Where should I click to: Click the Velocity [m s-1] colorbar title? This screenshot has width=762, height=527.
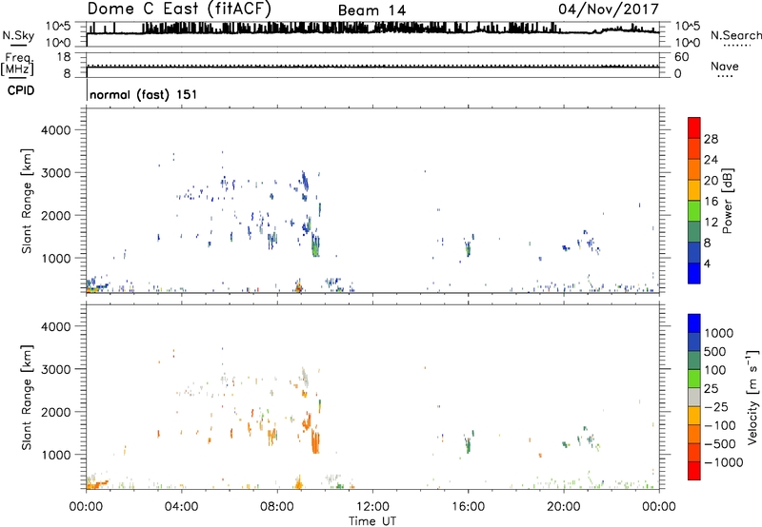coord(752,397)
